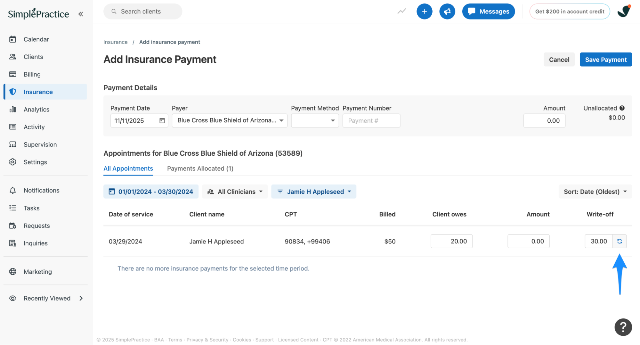Click the Client owes 20.00 field

click(x=451, y=241)
